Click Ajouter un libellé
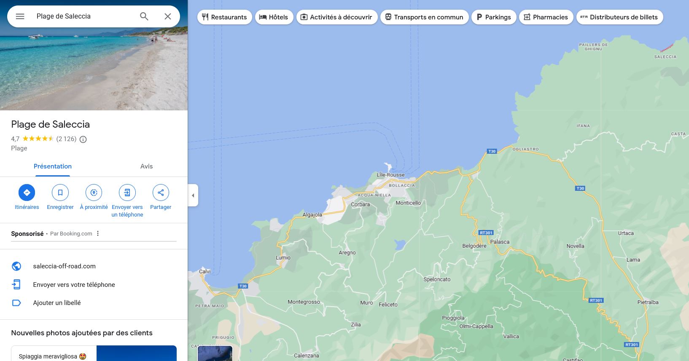This screenshot has height=361, width=689. pos(57,303)
